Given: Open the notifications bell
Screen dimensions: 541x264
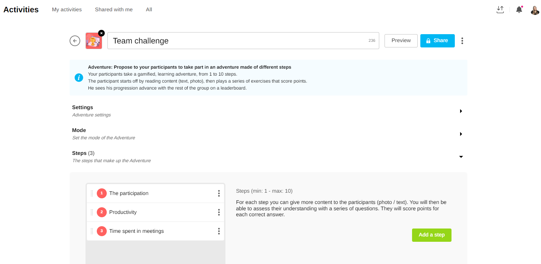Looking at the screenshot, I should (x=519, y=10).
